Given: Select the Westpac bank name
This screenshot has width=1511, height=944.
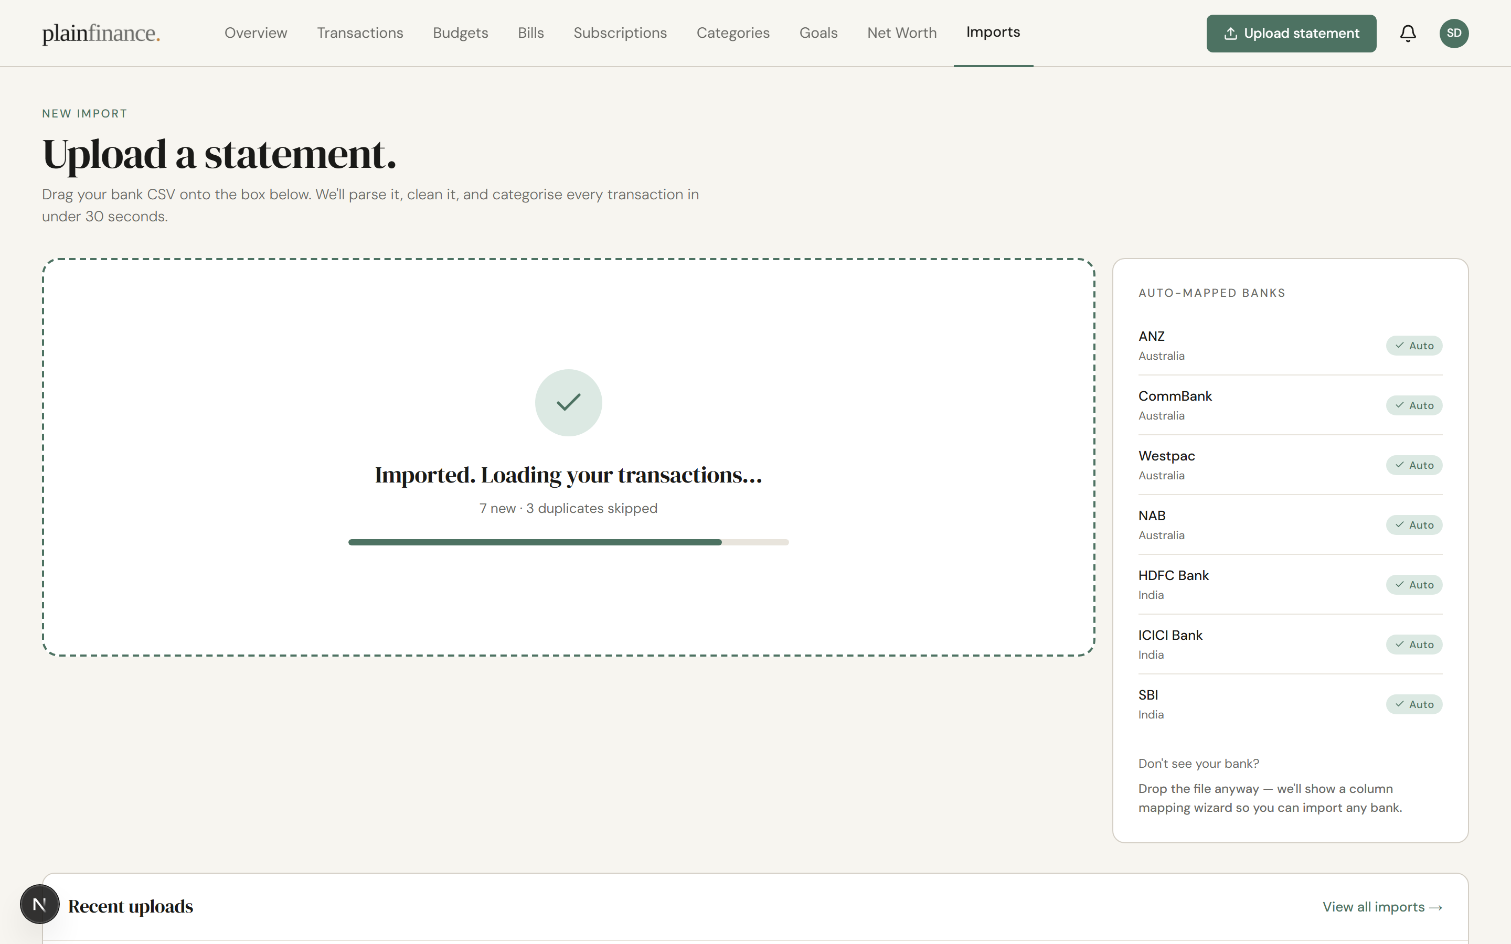Looking at the screenshot, I should (1166, 456).
